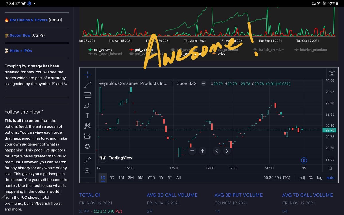344x215 pixels.
Task: Open Hot Chains & Tickers page
Action: (x=28, y=20)
